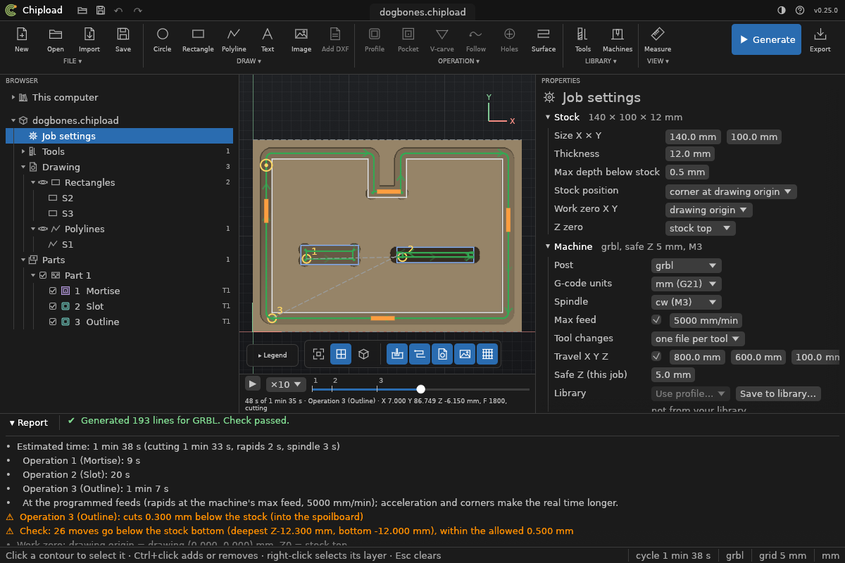This screenshot has height=563, width=845.
Task: Open the Stock position dropdown
Action: [x=731, y=191]
